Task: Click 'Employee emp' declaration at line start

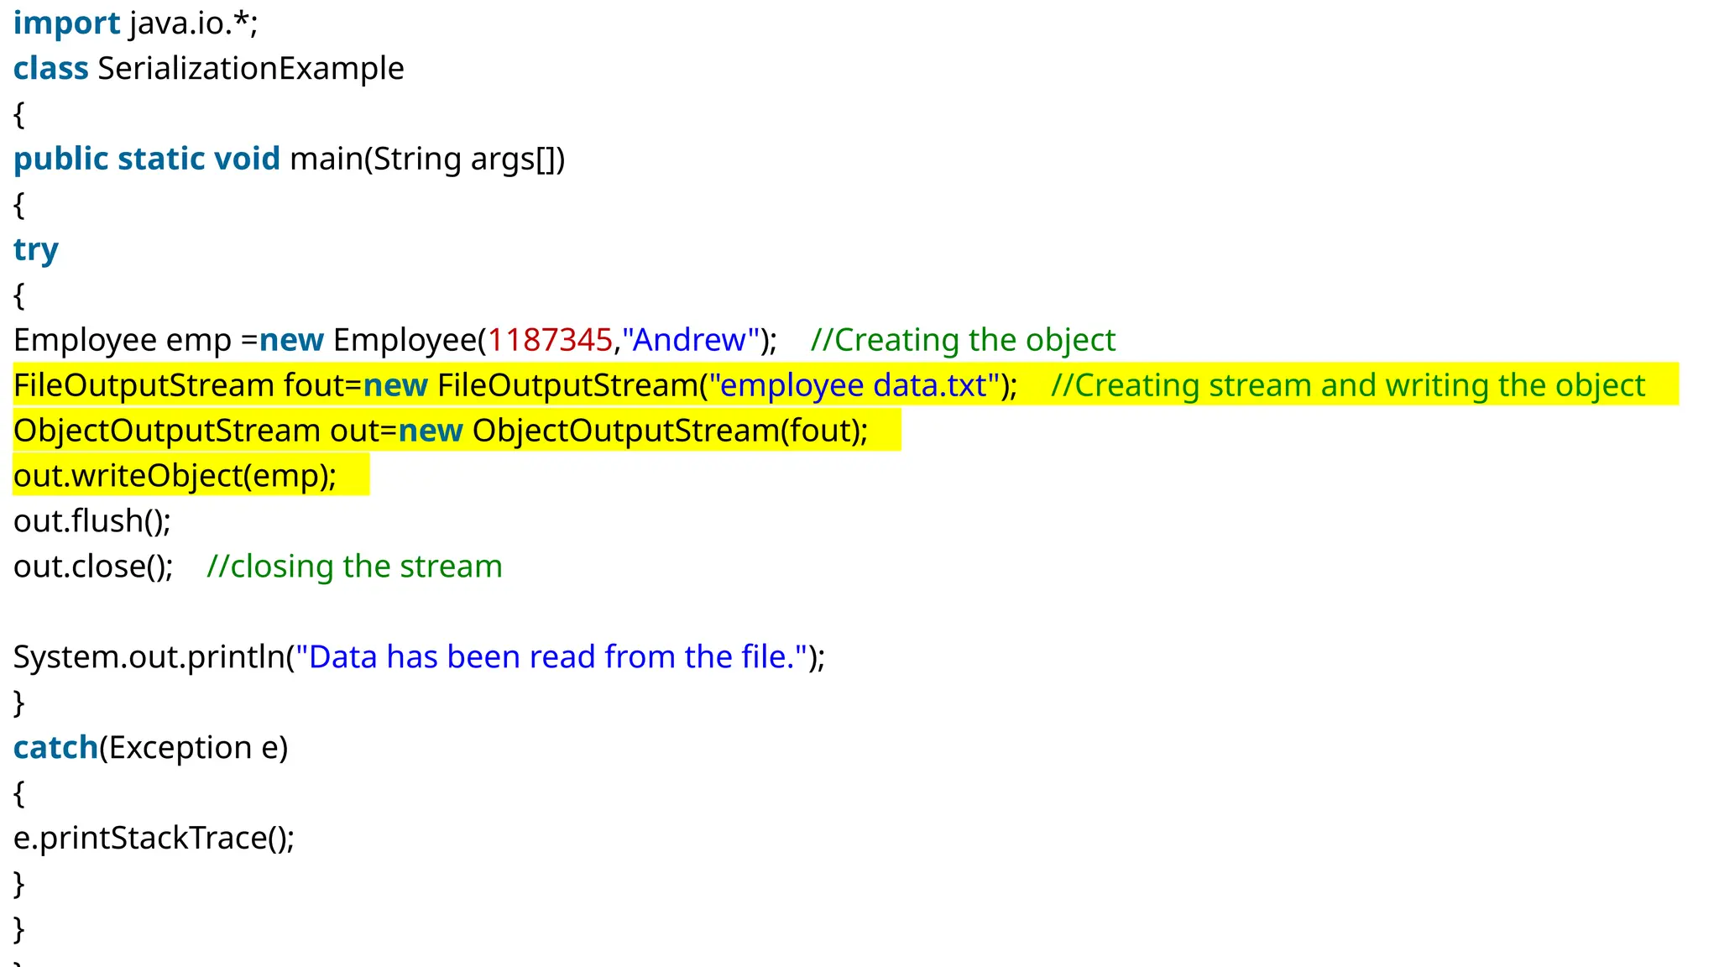Action: tap(123, 340)
